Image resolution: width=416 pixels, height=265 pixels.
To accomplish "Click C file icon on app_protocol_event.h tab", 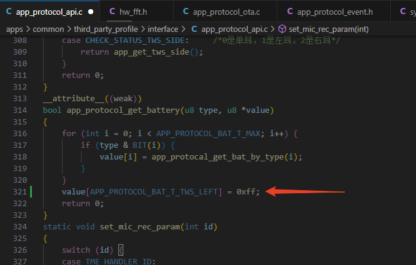I will [290, 12].
